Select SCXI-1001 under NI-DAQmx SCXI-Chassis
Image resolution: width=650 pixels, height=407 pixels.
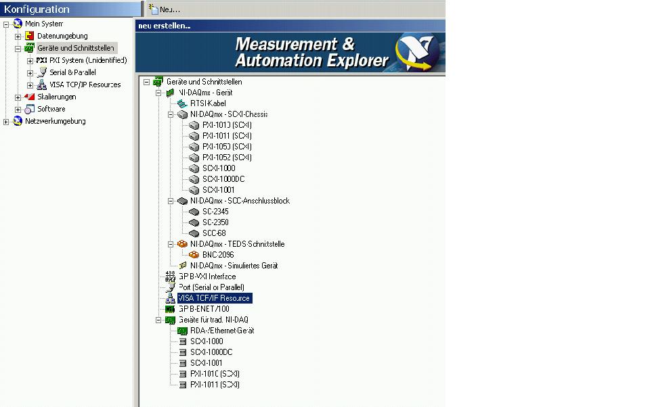(219, 189)
